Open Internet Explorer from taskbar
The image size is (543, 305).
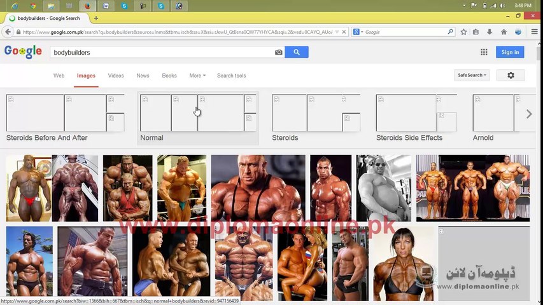[x=15, y=6]
